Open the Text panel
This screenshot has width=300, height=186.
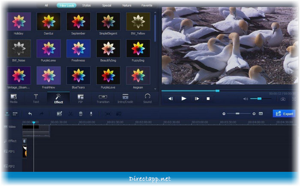tap(36, 98)
